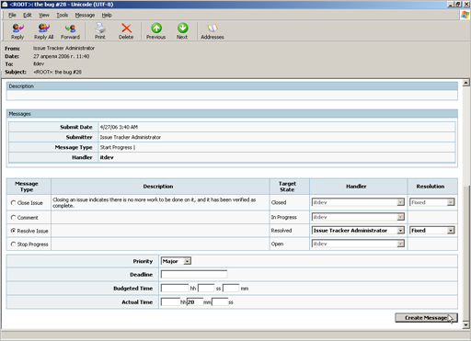This screenshot has height=341, width=471.
Task: Select the Close Issue radio button
Action: (x=13, y=203)
